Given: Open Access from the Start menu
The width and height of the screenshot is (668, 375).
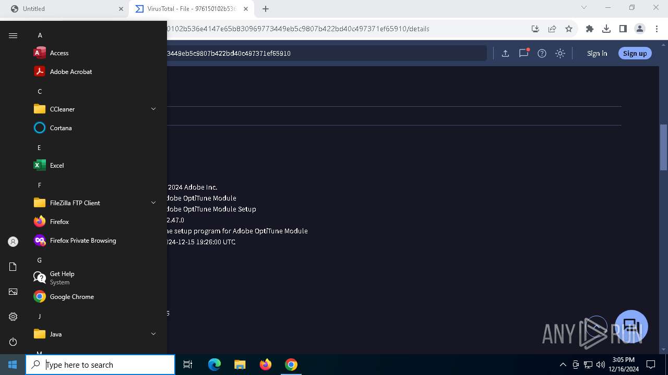Looking at the screenshot, I should [x=94, y=53].
